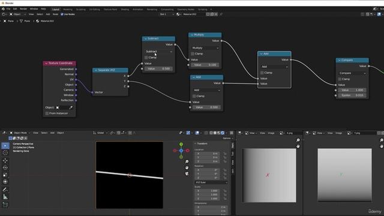Select the Rotate tool in viewport toolbar
The width and height of the screenshot is (384, 216).
5,168
